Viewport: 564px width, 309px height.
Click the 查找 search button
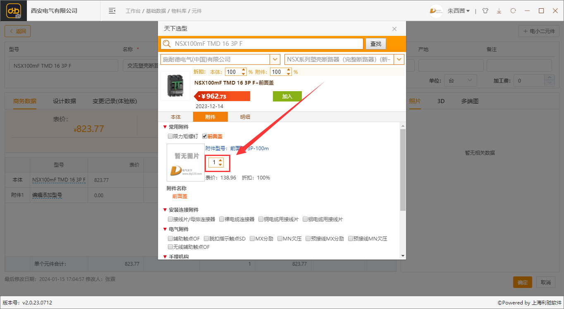(376, 44)
